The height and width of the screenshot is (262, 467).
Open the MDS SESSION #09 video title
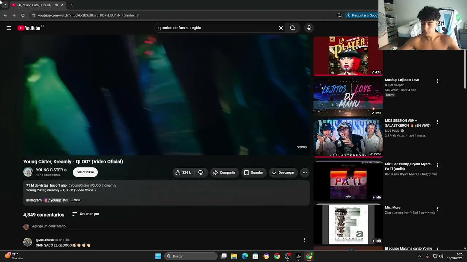point(408,123)
